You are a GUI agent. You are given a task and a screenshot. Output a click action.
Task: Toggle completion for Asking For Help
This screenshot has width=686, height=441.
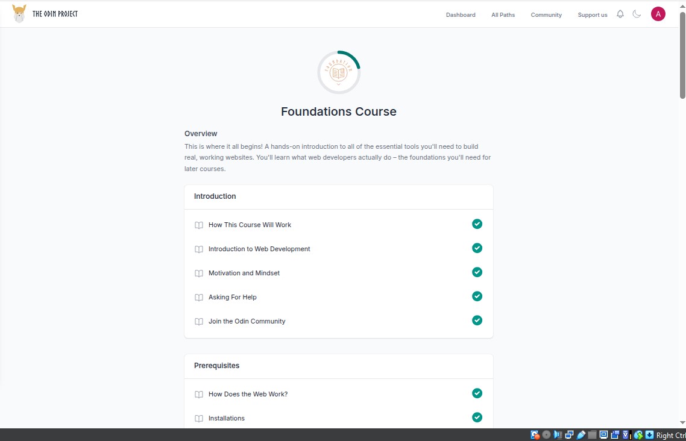point(477,296)
